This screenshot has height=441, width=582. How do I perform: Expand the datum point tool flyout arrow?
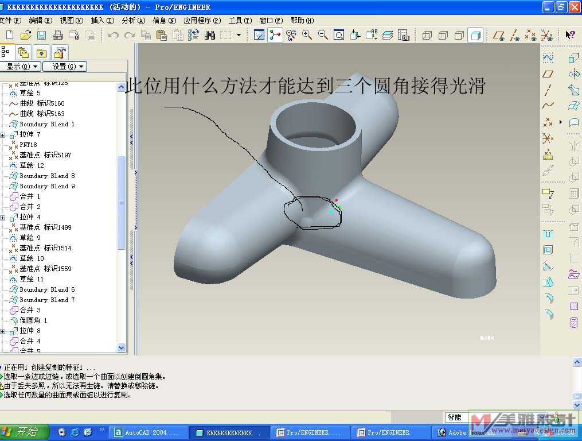561,122
